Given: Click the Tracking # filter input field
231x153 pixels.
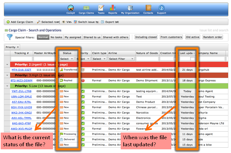Looking at the screenshot, I should point(21,59).
